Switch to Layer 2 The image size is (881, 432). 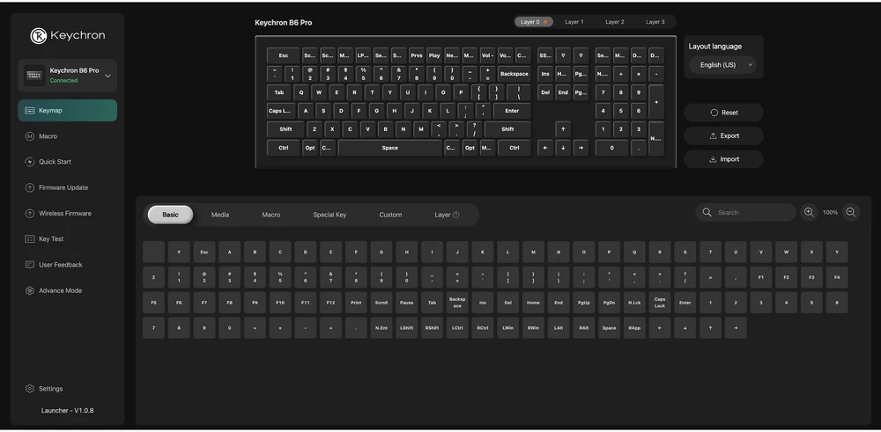point(615,22)
